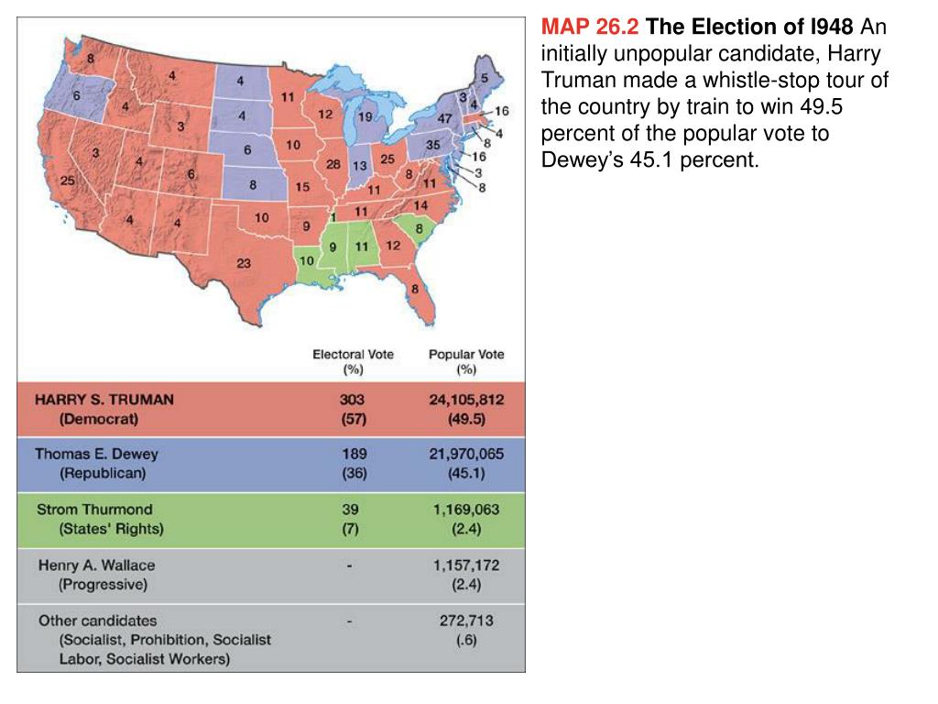Click Texas showing 23 electoral votes
The height and width of the screenshot is (704, 938).
coord(244,263)
